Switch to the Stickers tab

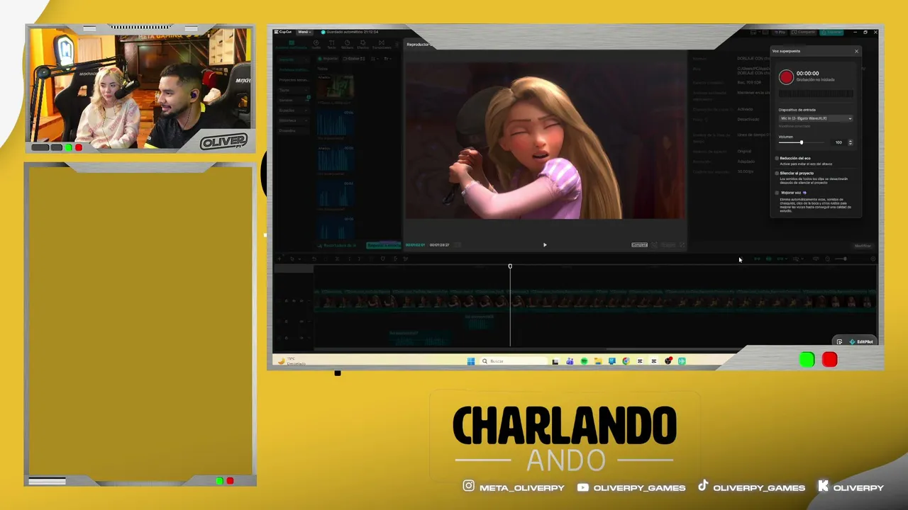[347, 45]
